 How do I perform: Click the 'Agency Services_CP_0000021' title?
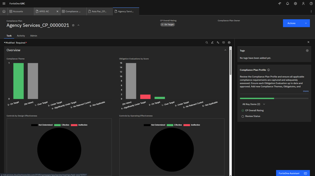pyautogui.click(x=38, y=25)
